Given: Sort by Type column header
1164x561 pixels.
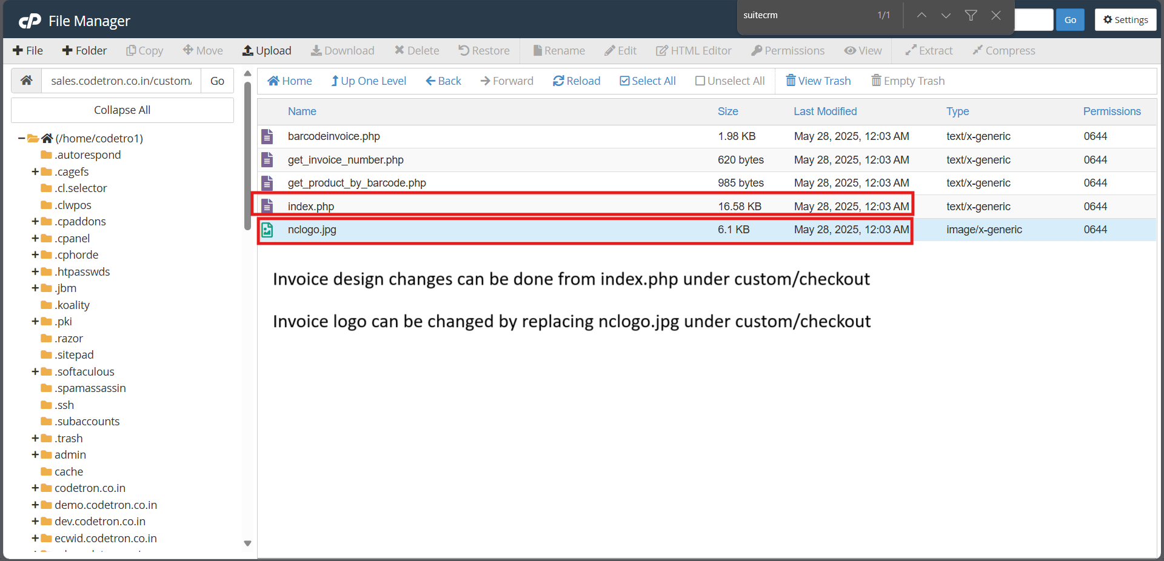Looking at the screenshot, I should [957, 111].
